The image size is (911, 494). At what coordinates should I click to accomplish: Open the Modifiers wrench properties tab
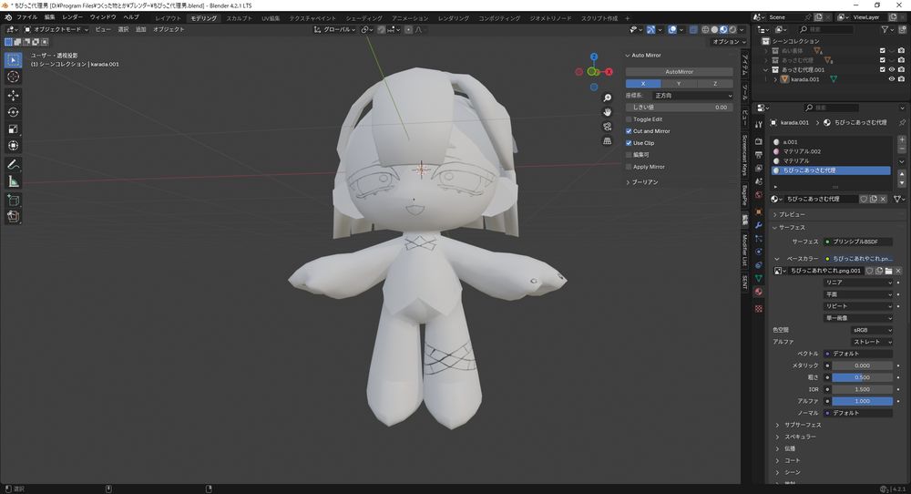coord(758,225)
